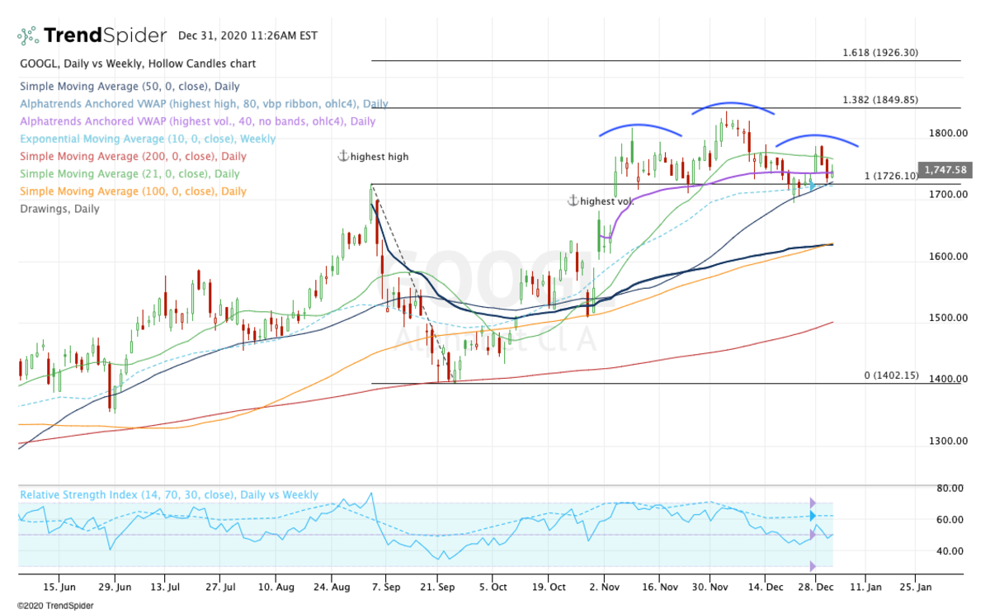Screen dimensions: 990x614
Task: Select the tallest middle blue arc drawing
Action: 733,106
